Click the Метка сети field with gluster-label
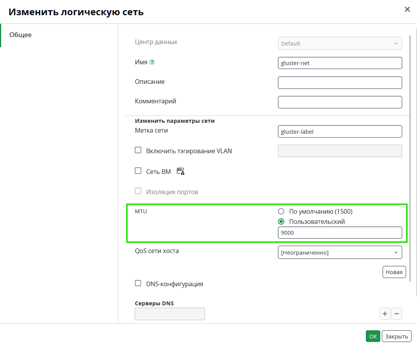The image size is (417, 349). tap(340, 132)
